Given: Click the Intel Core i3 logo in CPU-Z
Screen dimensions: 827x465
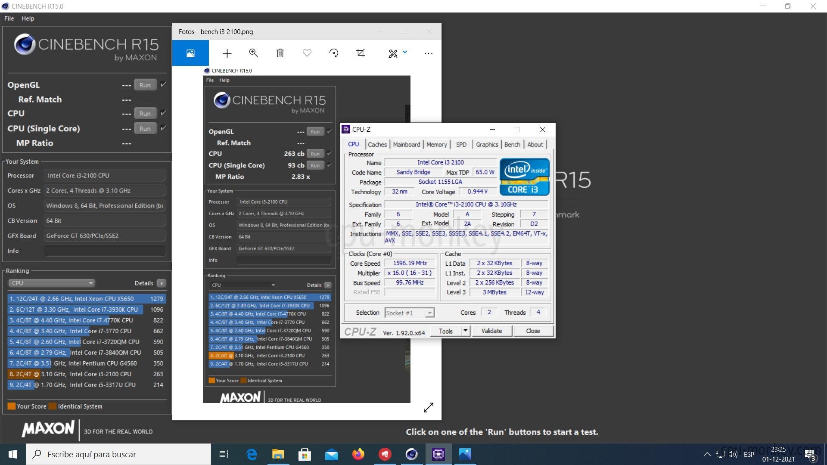Looking at the screenshot, I should (525, 177).
